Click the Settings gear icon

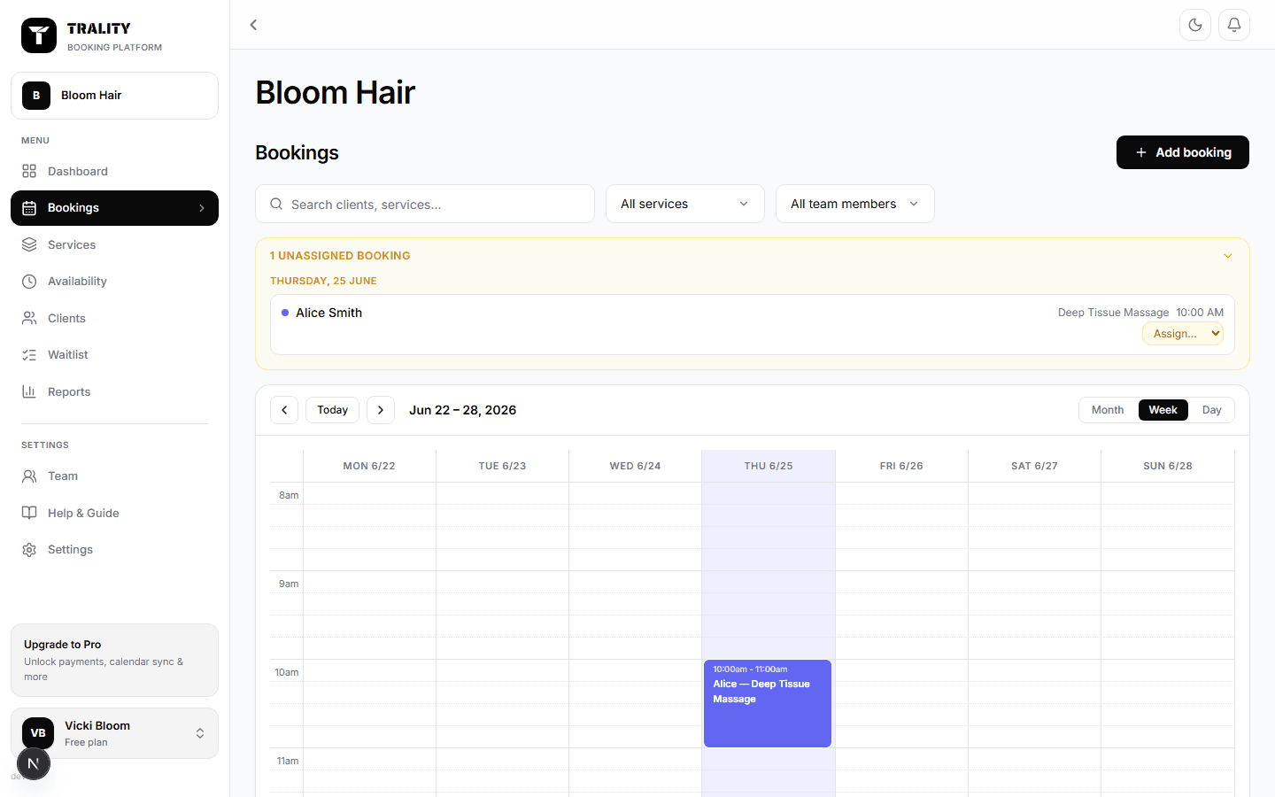[x=29, y=550]
